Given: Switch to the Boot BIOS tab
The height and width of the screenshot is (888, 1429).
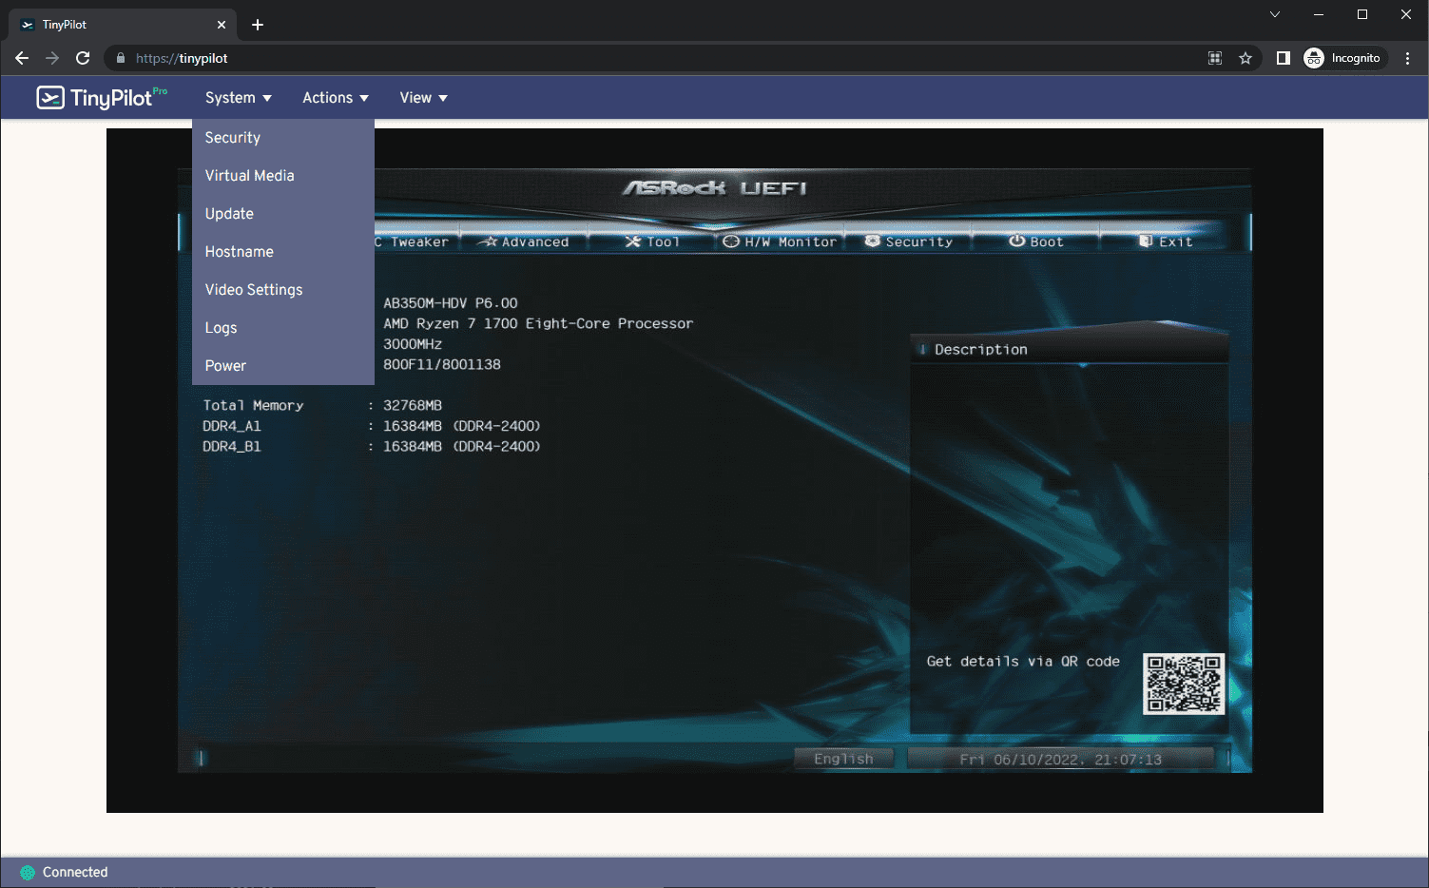Looking at the screenshot, I should (1036, 241).
